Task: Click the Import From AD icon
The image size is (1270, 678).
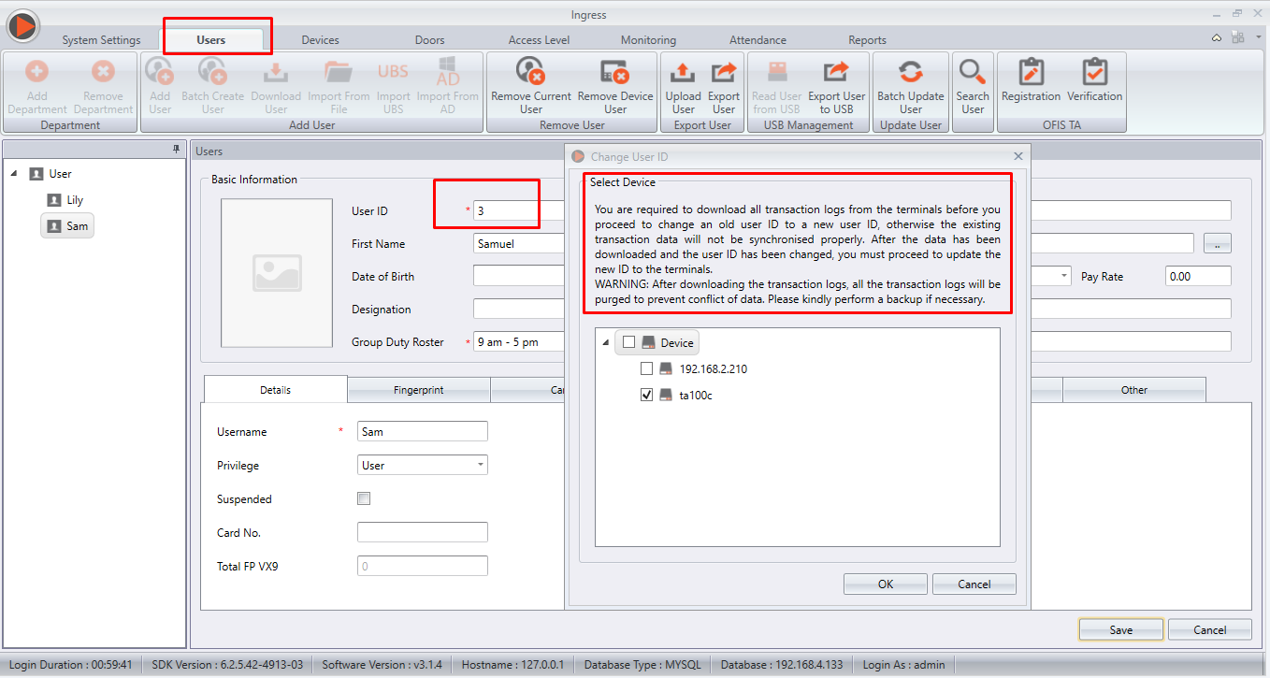Action: coord(447,72)
